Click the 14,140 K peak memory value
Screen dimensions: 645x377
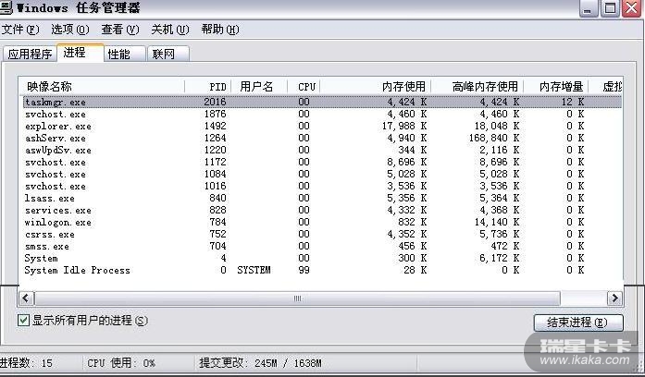pos(497,222)
